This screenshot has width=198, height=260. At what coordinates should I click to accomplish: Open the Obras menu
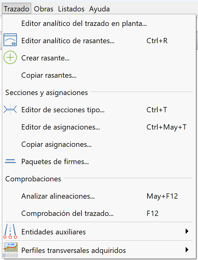43,9
